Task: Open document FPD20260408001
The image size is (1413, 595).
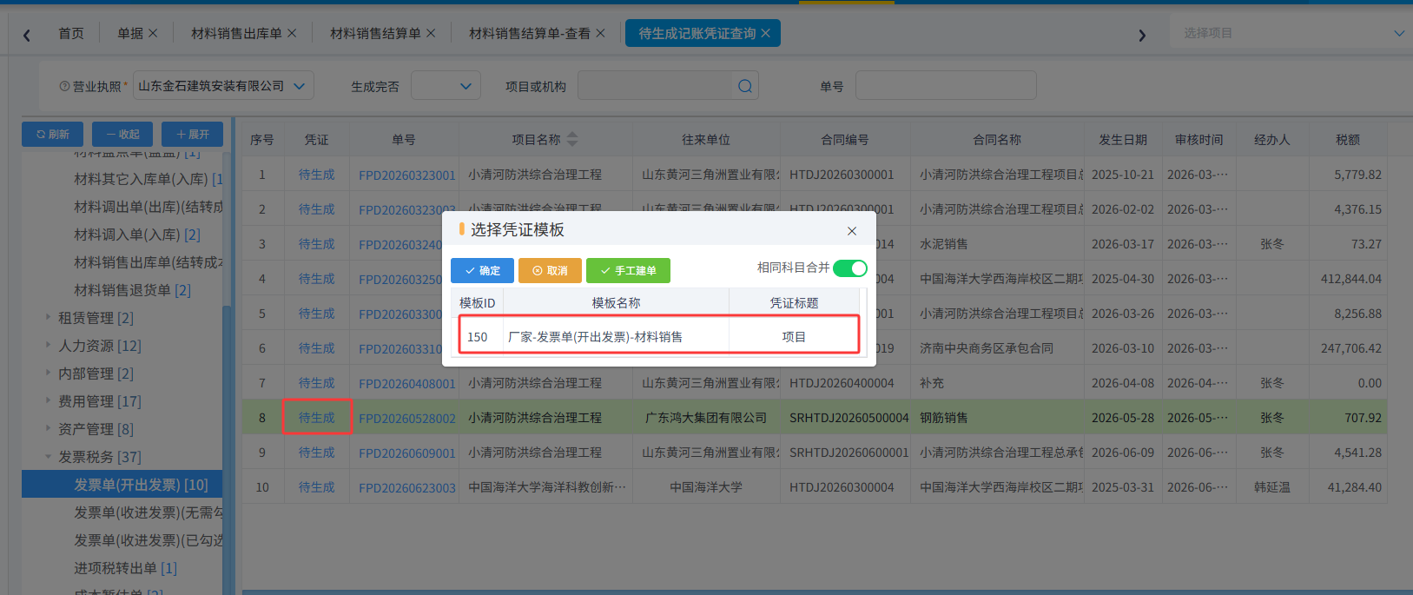Action: point(406,383)
